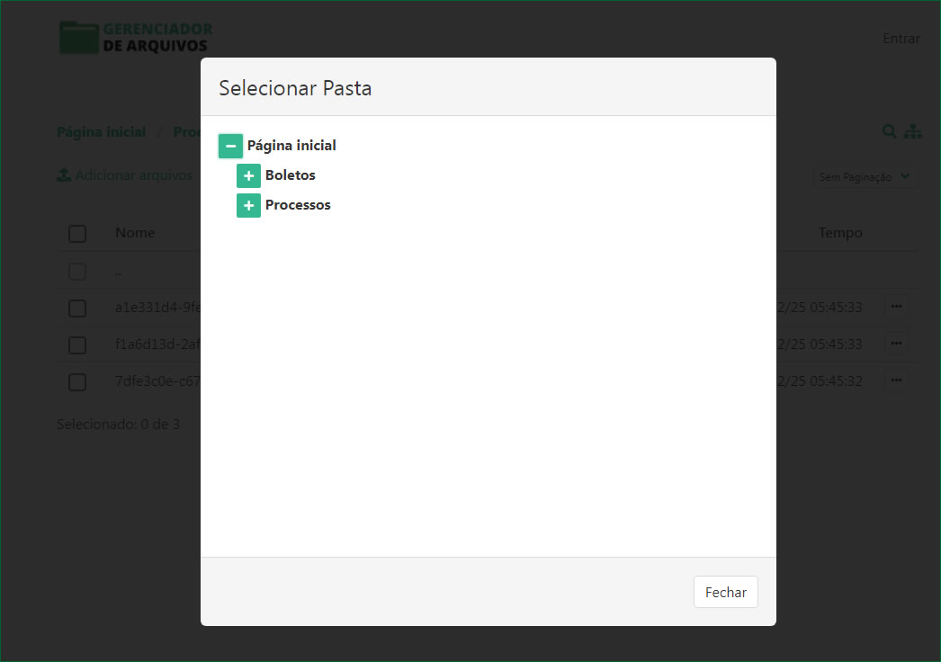Check the box for file a1e331d4
Image resolution: width=941 pixels, height=662 pixels.
click(x=77, y=309)
